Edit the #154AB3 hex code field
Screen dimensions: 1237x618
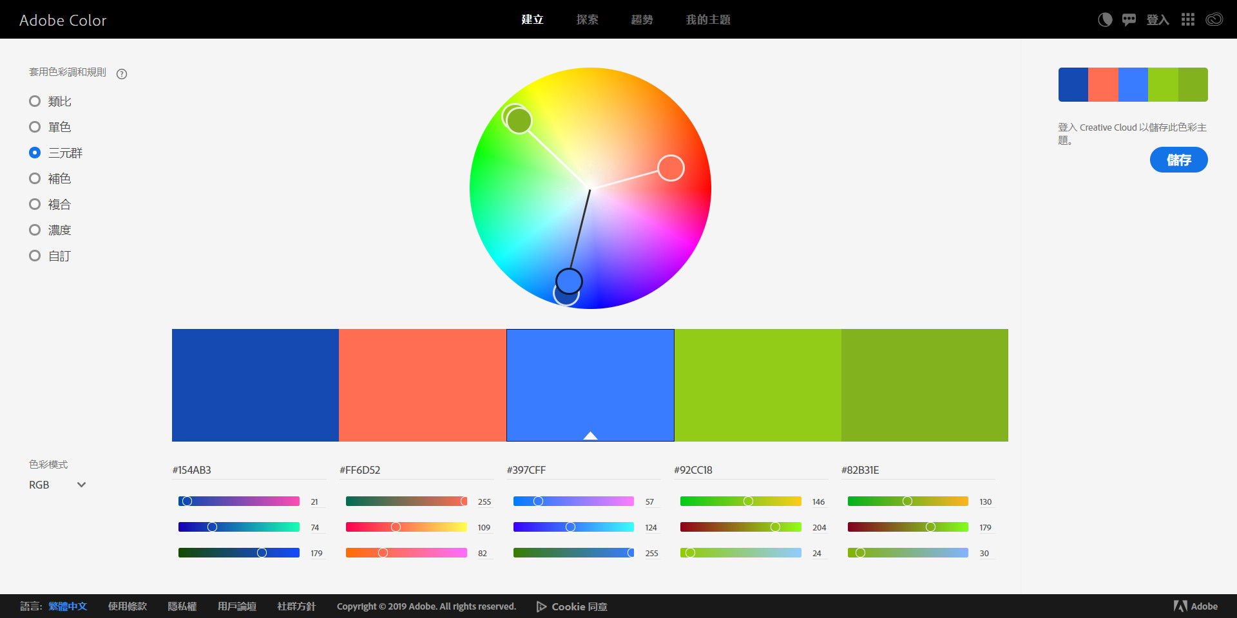(x=249, y=471)
